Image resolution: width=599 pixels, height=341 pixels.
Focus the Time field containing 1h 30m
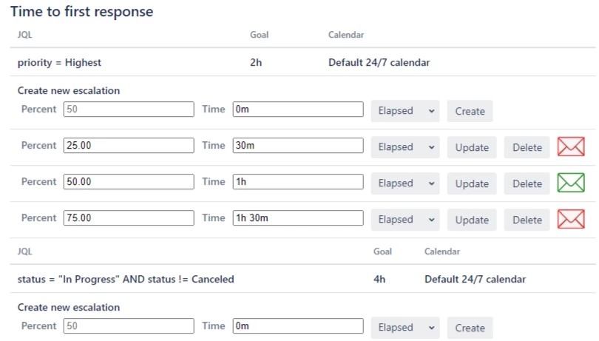click(298, 218)
